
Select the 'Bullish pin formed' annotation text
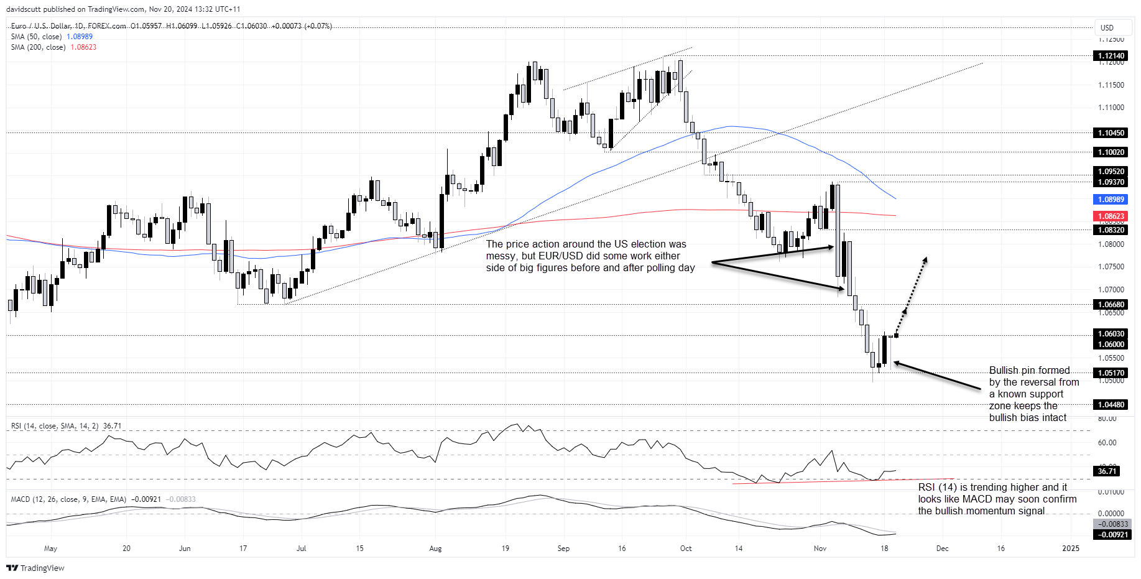[1034, 394]
